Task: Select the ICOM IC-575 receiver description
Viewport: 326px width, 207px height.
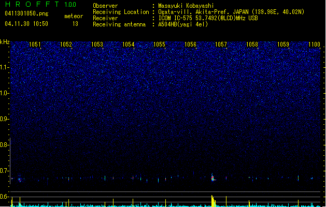Action: point(208,18)
